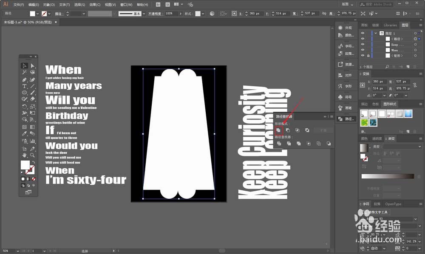Click the Exclude shape mode icon

(307, 130)
